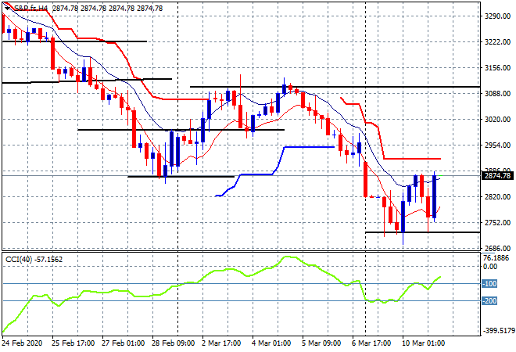The width and height of the screenshot is (516, 352).
Task: Click the 25 Feb 17:00 time label
Action: 73,343
